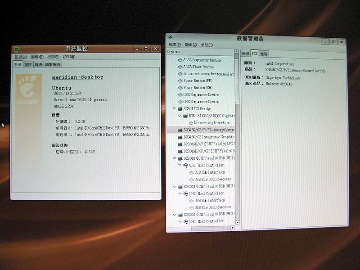This screenshot has height=270, width=360.
Task: Click the 處理器 0 Intel Core2 Duo line
Action: click(x=103, y=128)
